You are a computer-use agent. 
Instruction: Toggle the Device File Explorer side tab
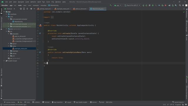(x=187, y=92)
